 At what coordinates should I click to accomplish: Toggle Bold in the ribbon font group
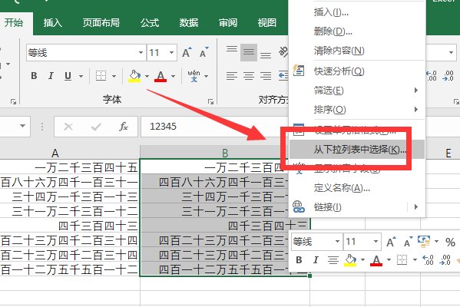pyautogui.click(x=34, y=76)
